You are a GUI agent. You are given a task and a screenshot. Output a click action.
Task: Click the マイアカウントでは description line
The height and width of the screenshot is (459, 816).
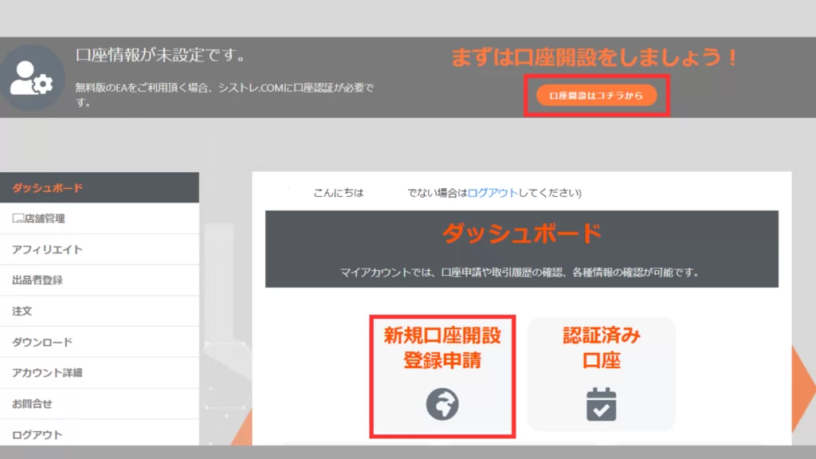[521, 273]
